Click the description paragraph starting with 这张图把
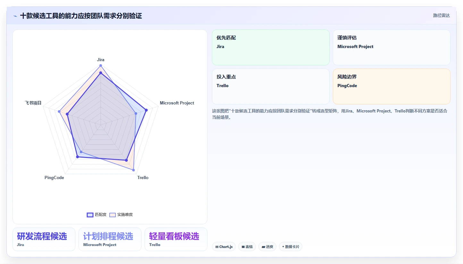The height and width of the screenshot is (264, 463). tap(330, 114)
